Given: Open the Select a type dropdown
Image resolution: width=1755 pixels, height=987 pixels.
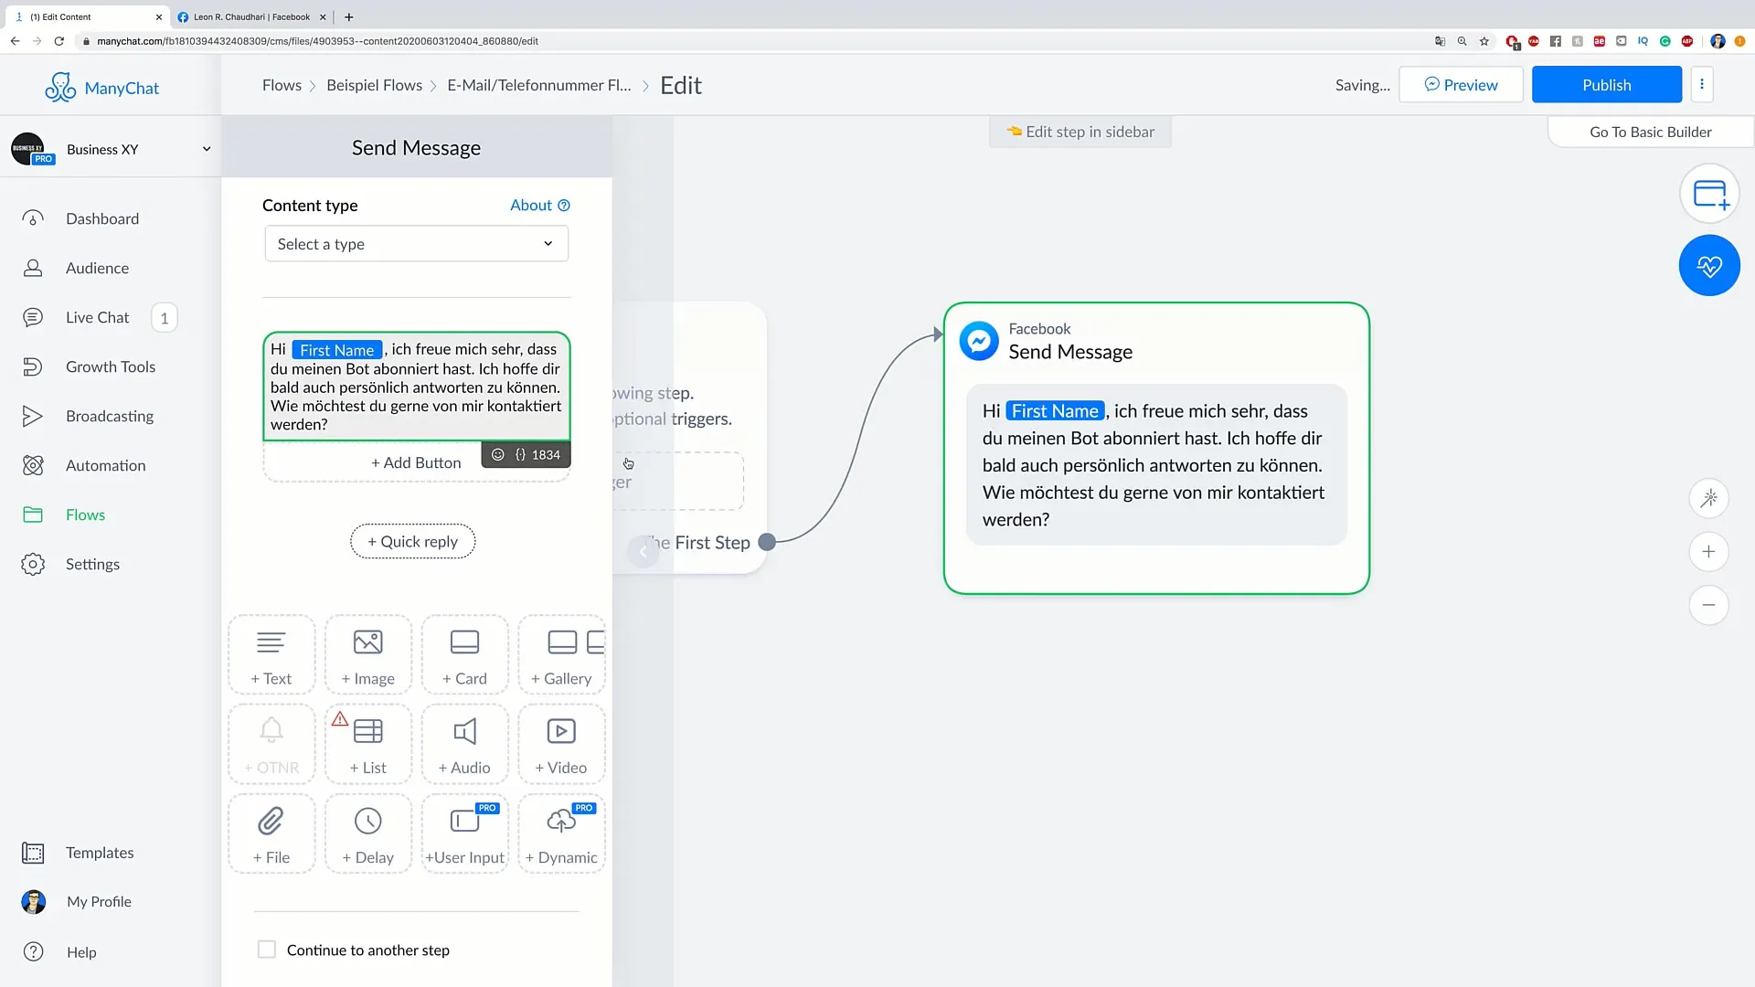Looking at the screenshot, I should click(417, 244).
